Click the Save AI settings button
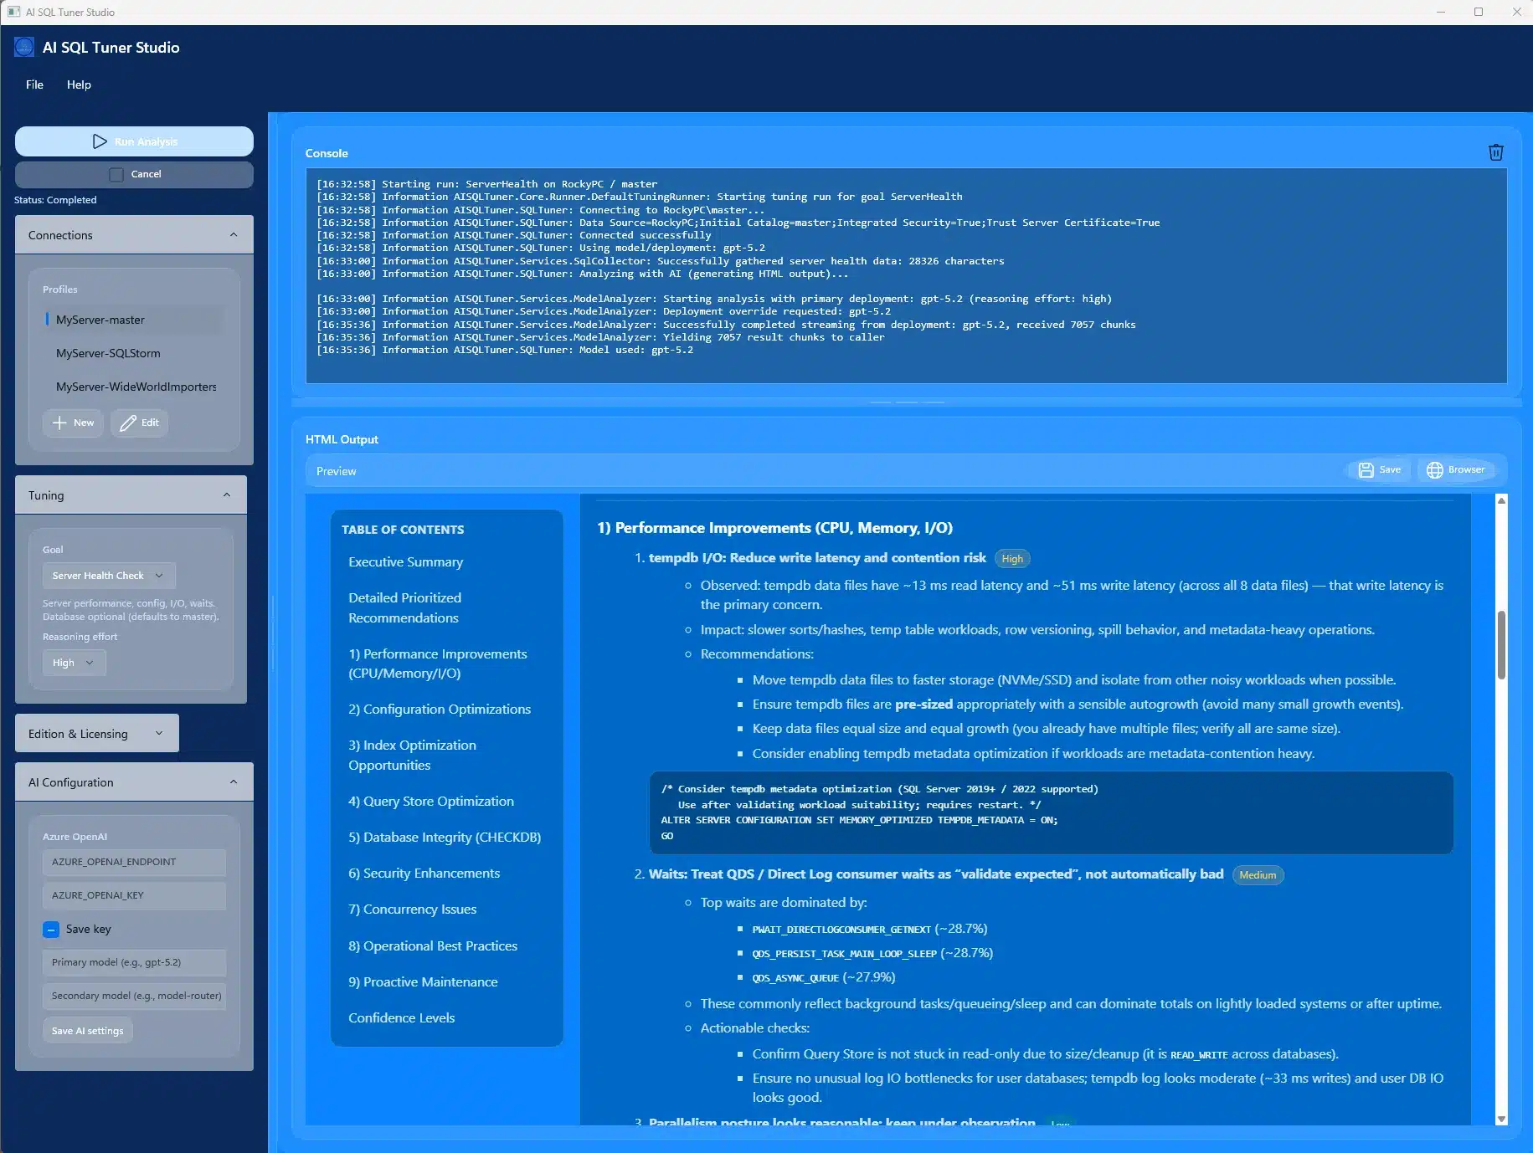This screenshot has width=1533, height=1153. [x=86, y=1030]
